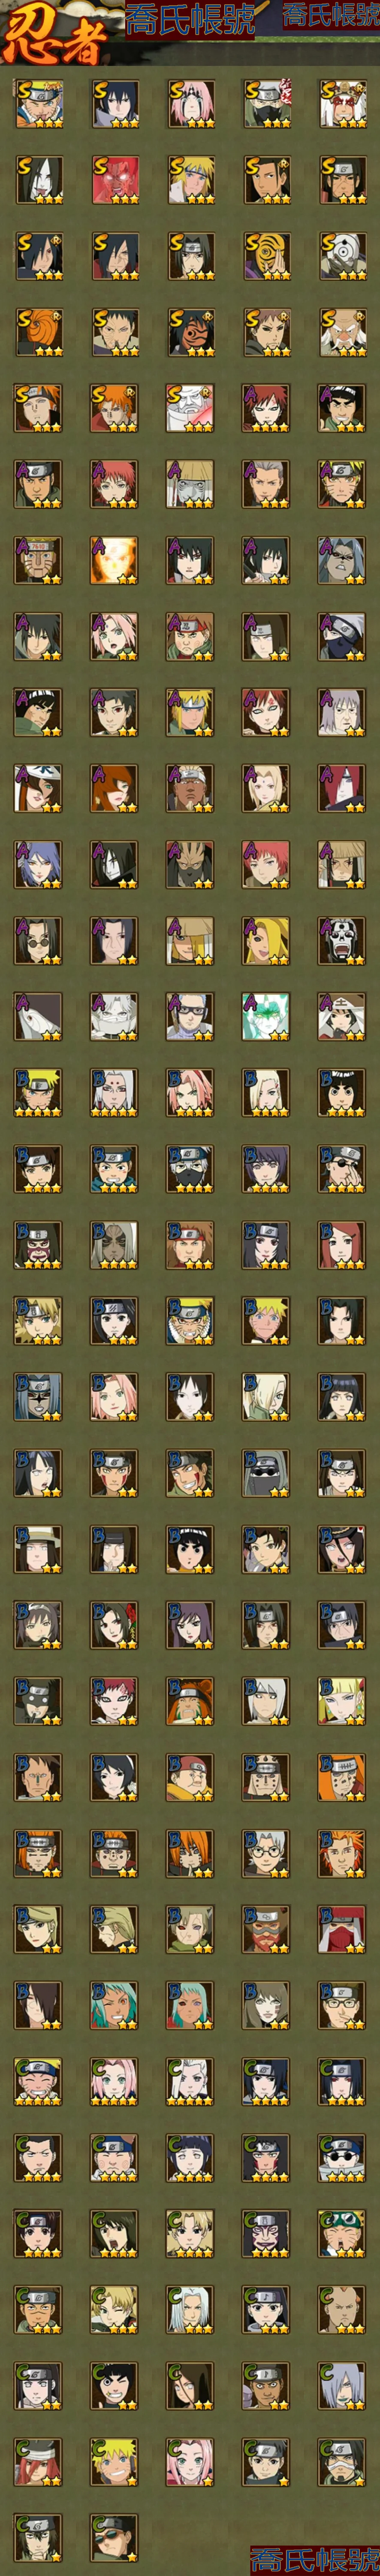Screen dimensions: 380x2576
Task: Click the A-rank Sakura portrait
Action: [x=114, y=636]
